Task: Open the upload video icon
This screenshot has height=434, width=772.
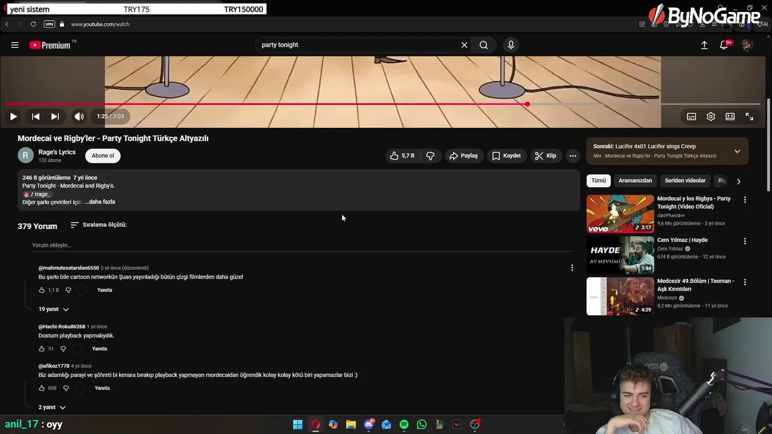Action: coord(704,45)
